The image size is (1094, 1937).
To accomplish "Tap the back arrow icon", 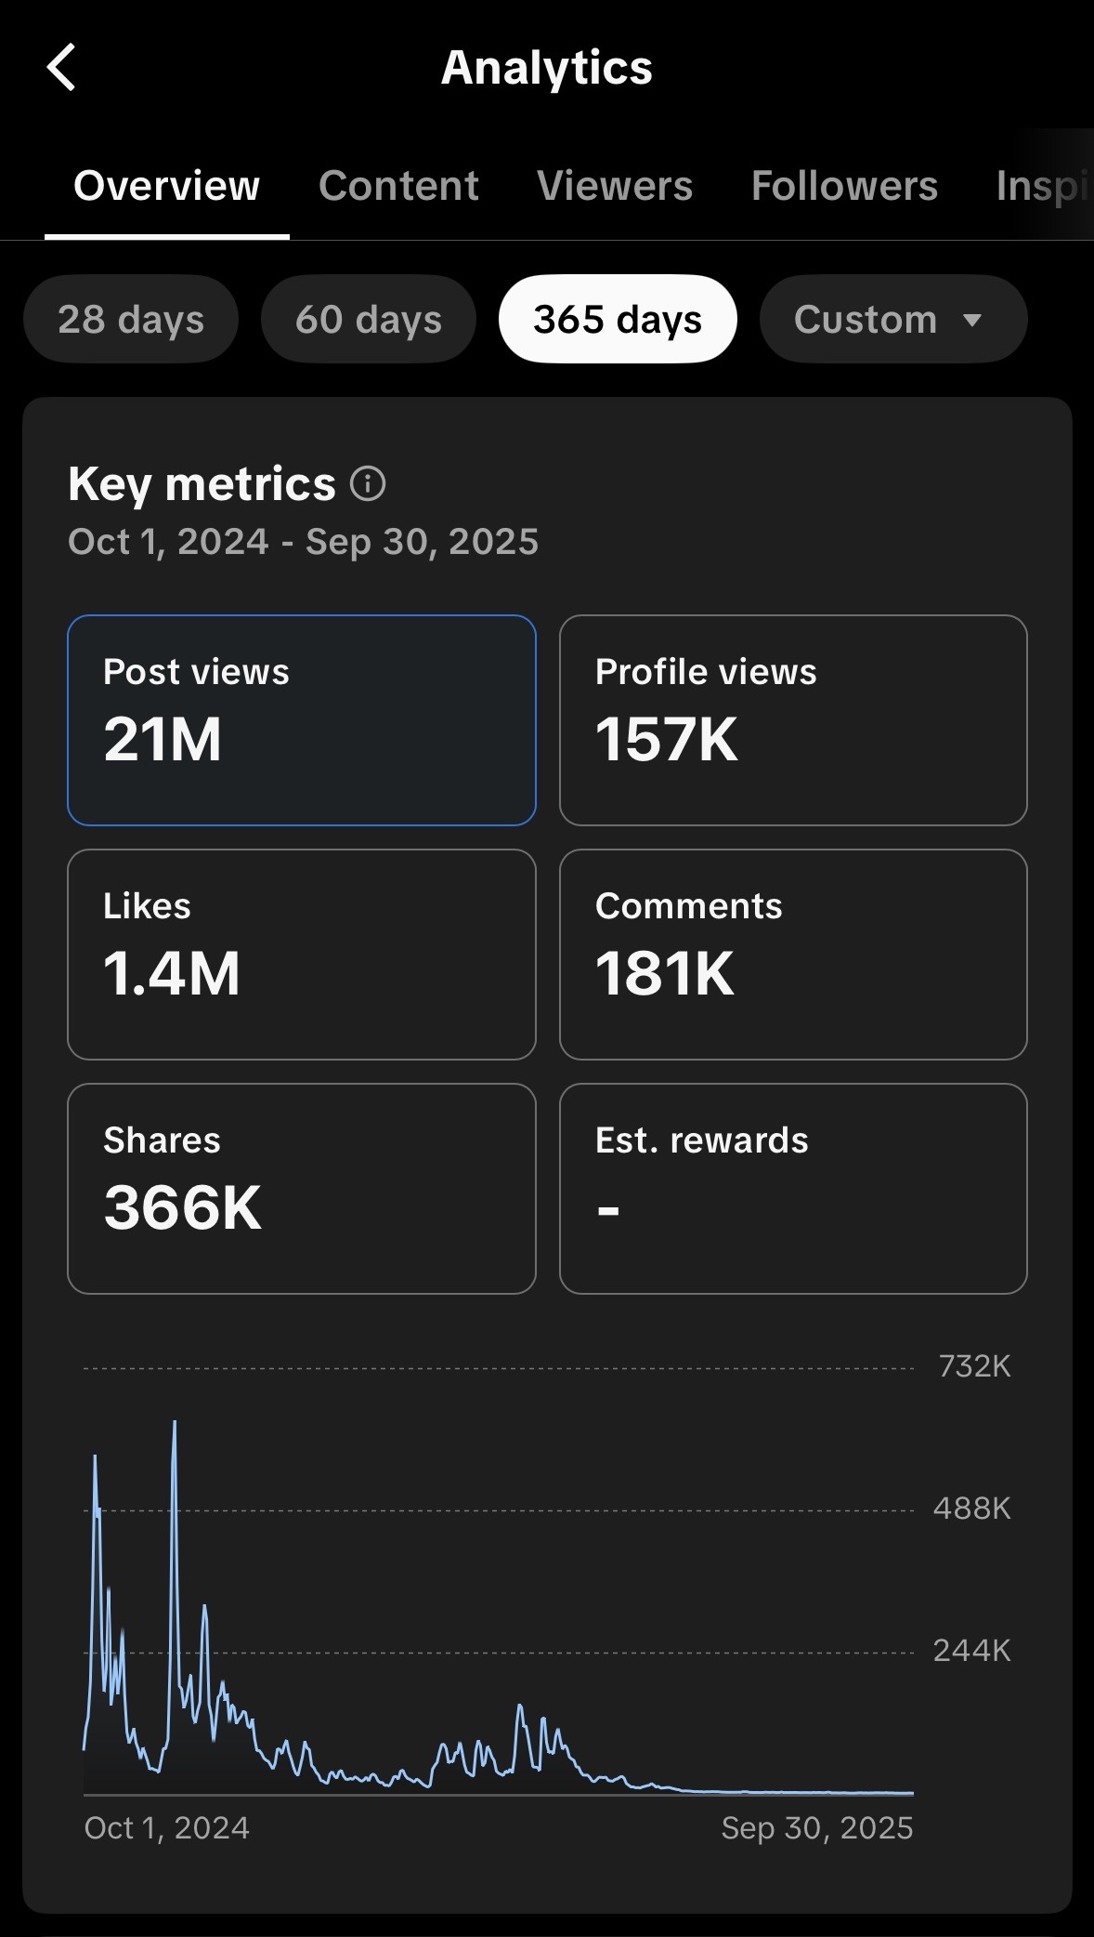I will tap(61, 68).
